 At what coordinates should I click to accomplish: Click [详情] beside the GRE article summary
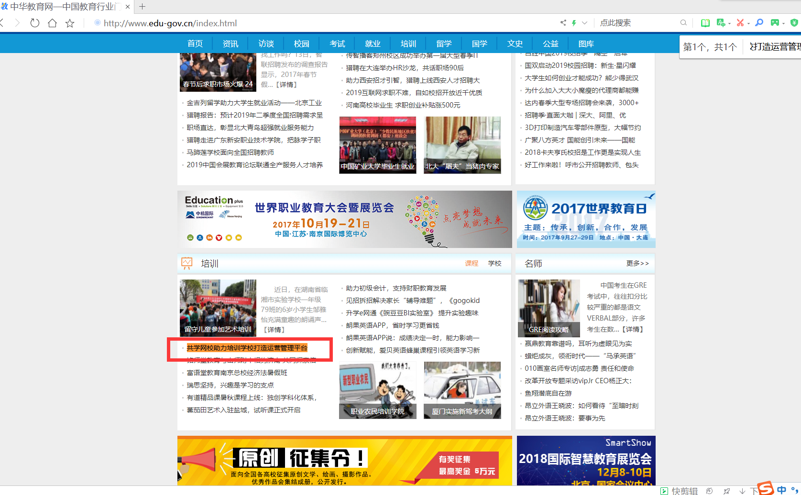pyautogui.click(x=633, y=329)
